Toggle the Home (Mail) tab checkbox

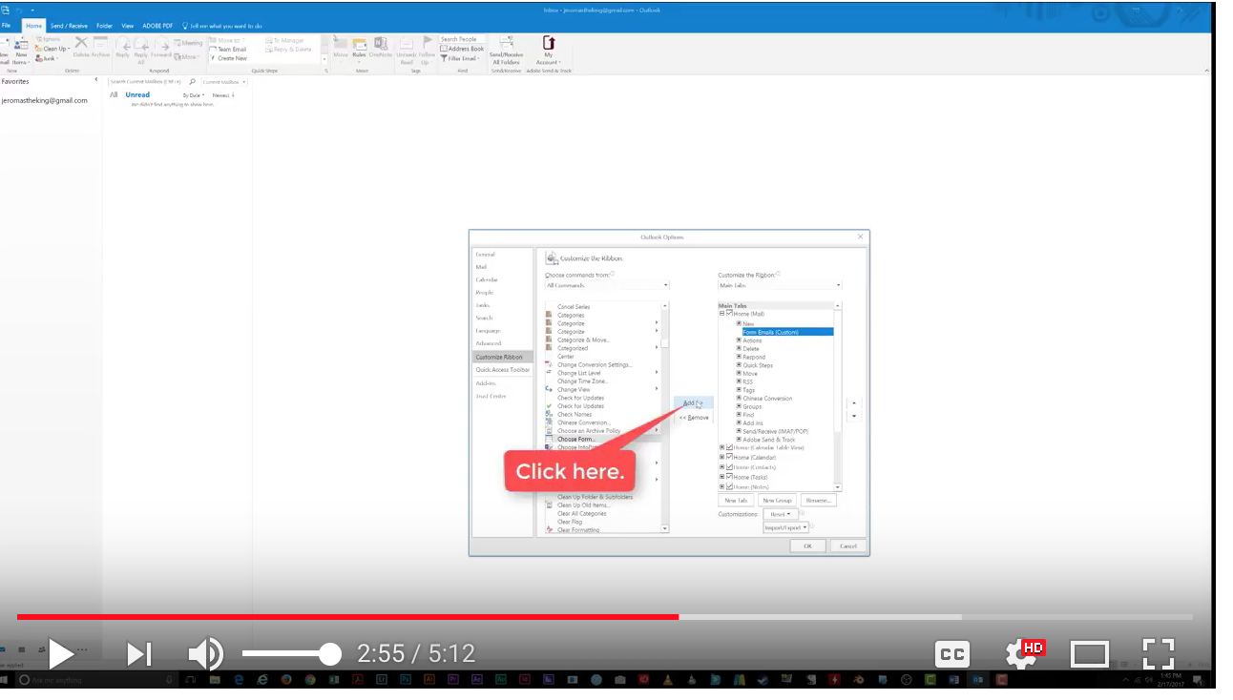729,314
